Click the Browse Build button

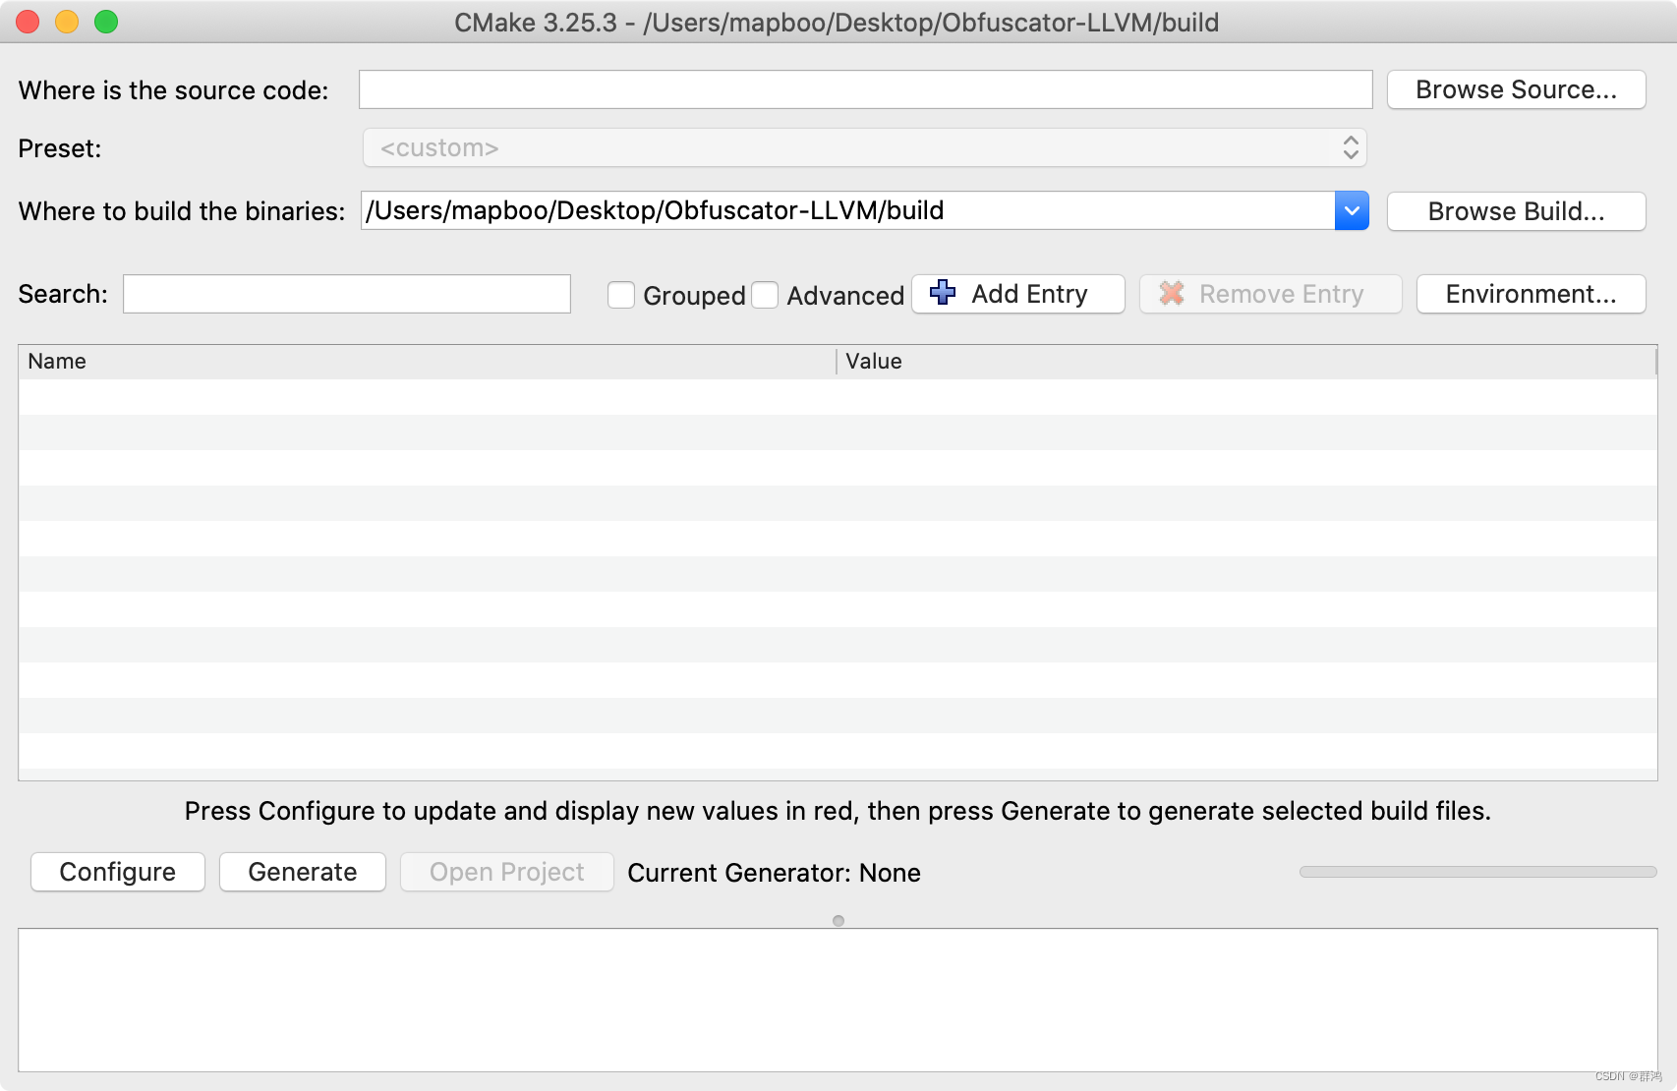pos(1516,211)
